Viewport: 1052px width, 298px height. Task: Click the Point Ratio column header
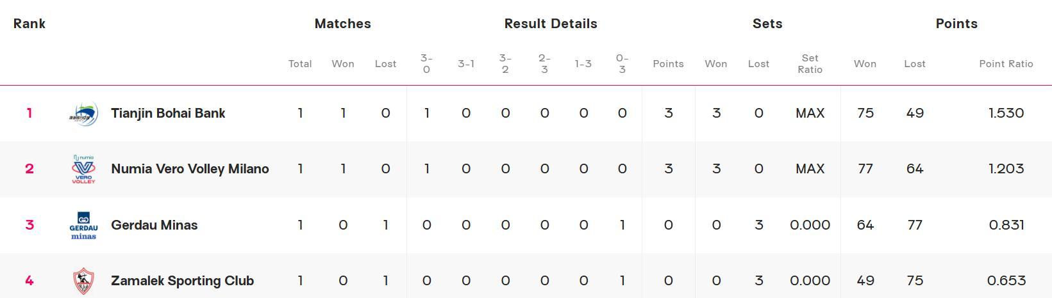[1006, 64]
